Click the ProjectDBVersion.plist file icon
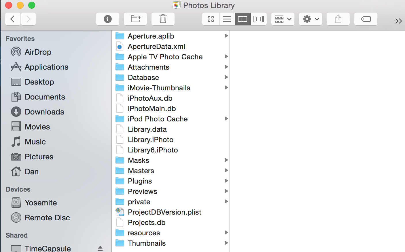 (x=120, y=212)
